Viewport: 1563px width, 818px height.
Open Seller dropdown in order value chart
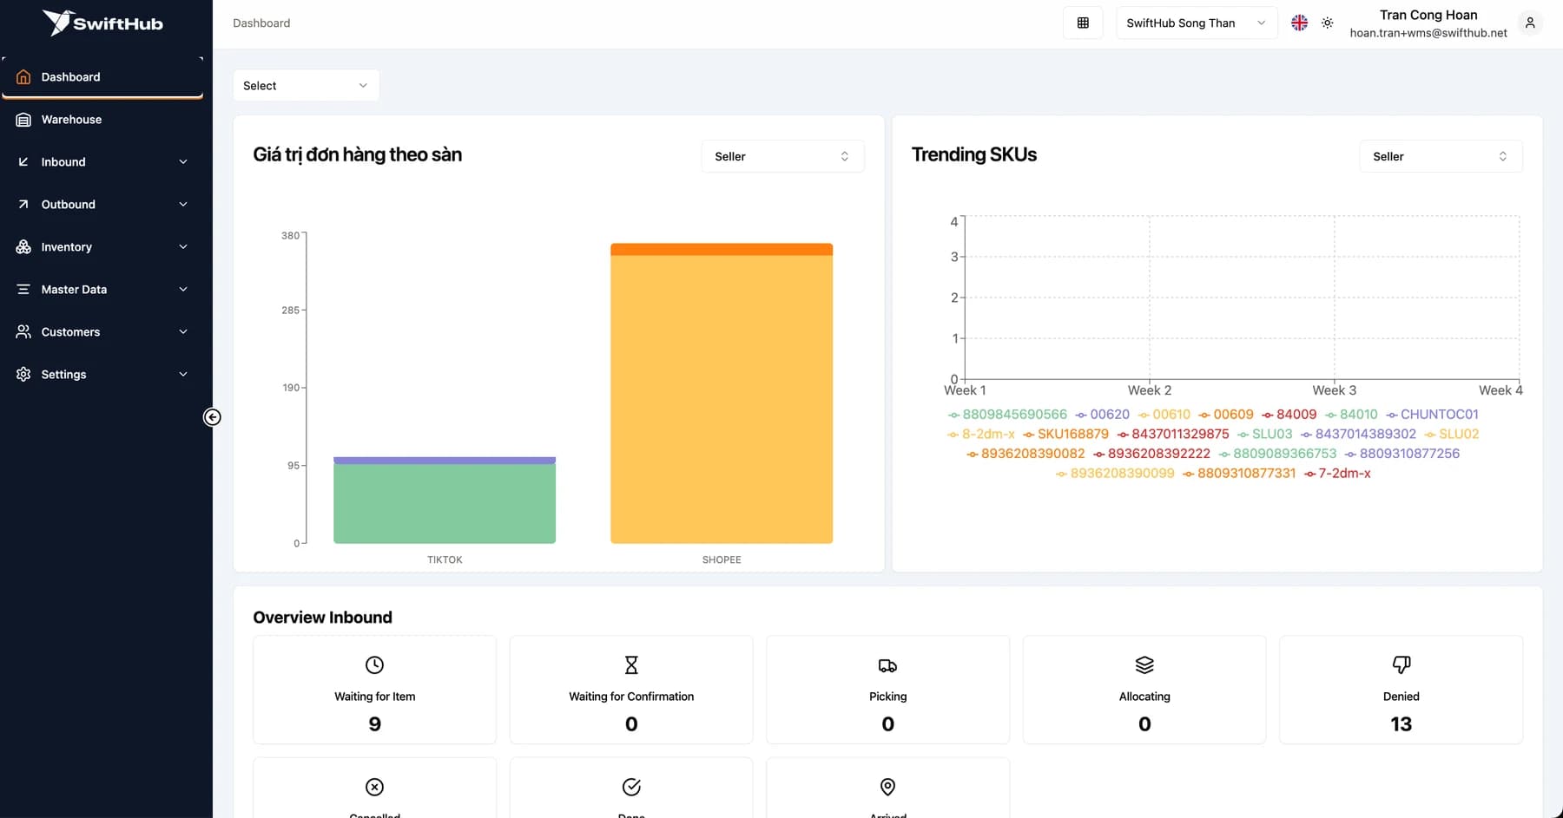[x=782, y=157]
